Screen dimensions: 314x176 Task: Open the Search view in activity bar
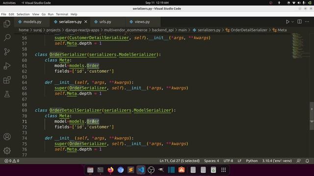pos(7,38)
